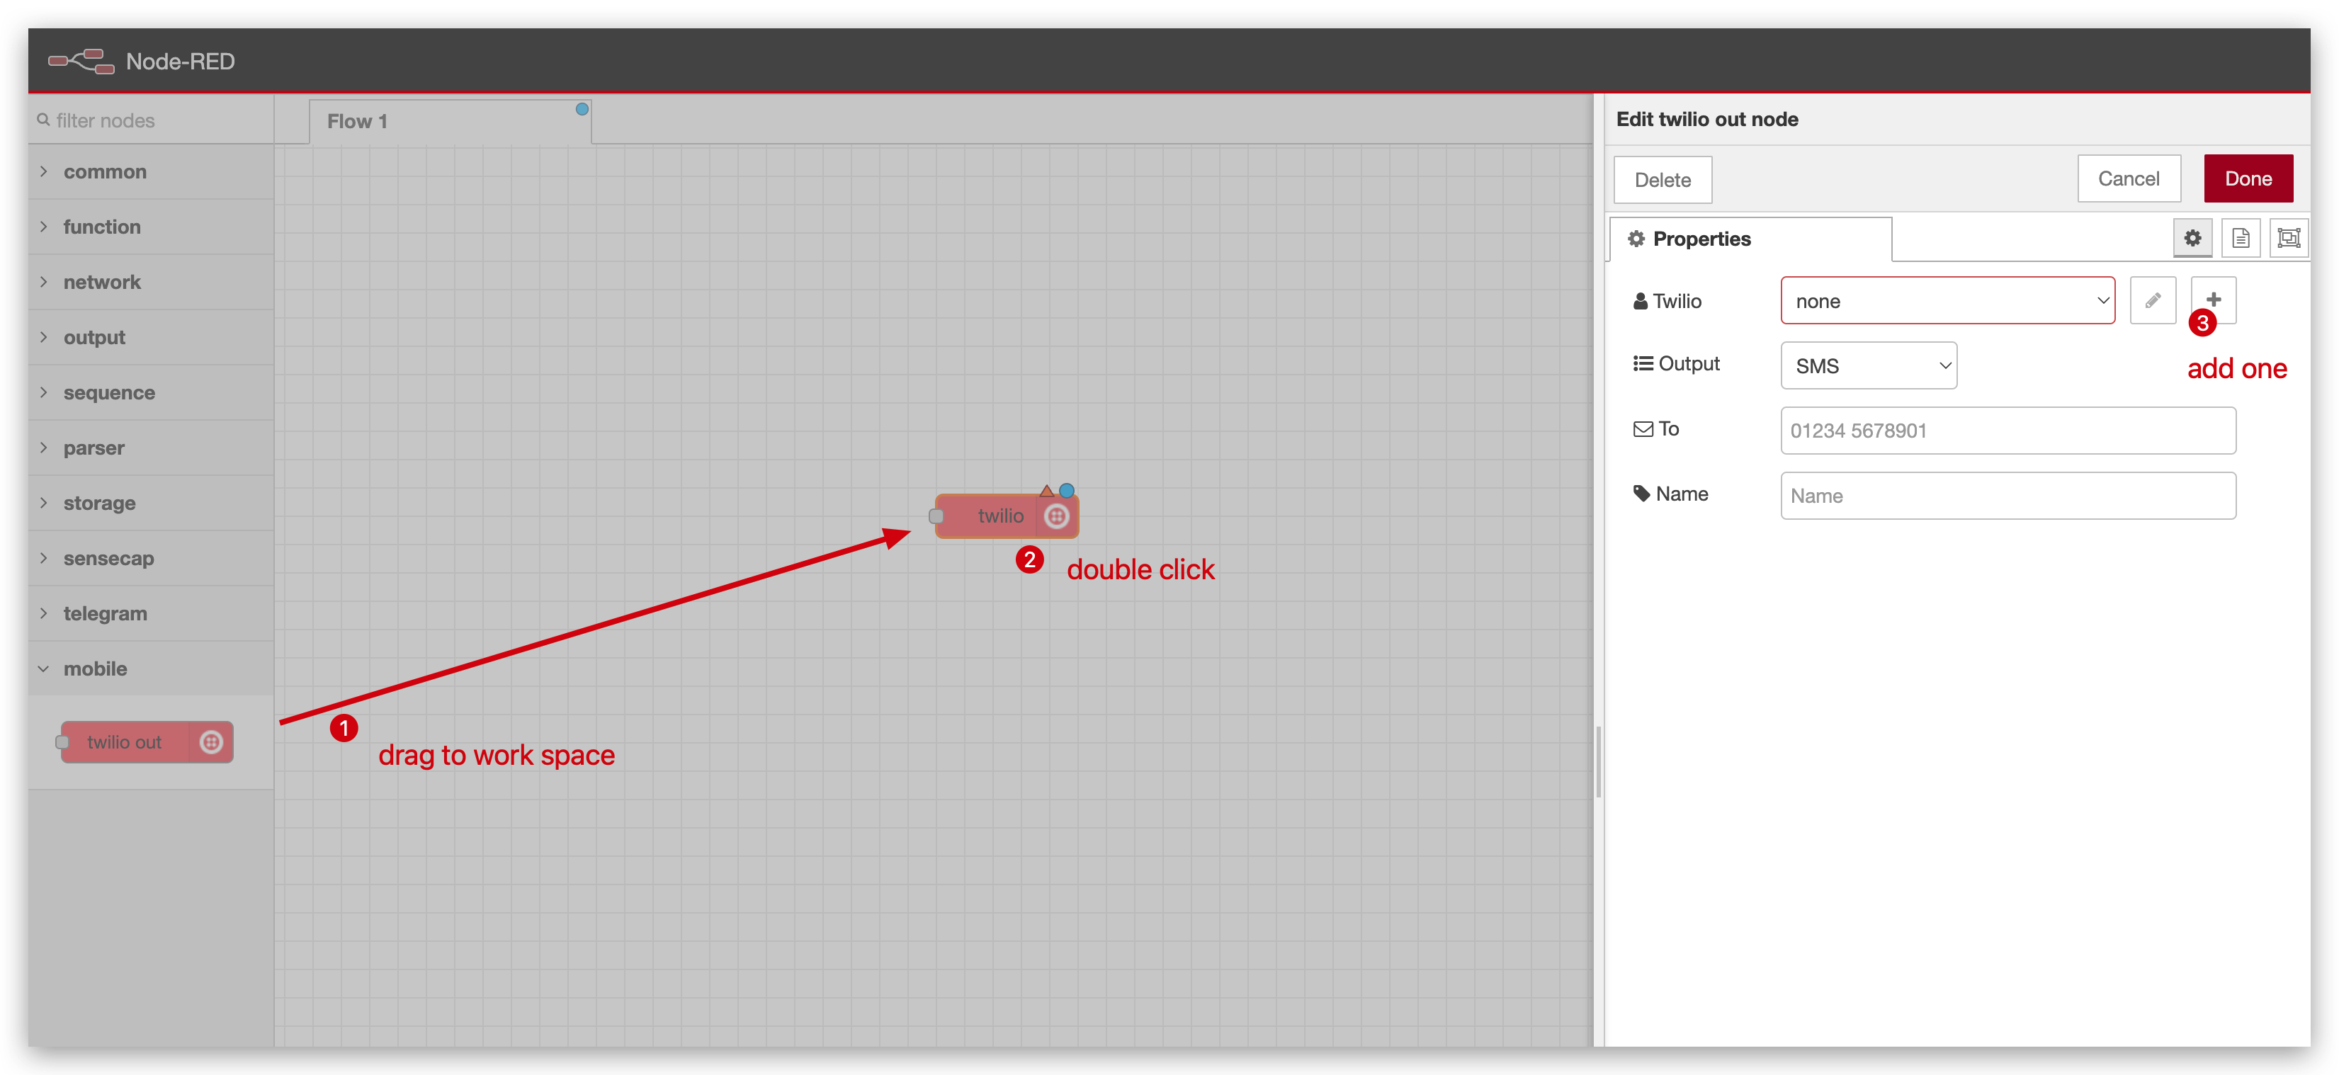Image resolution: width=2339 pixels, height=1075 pixels.
Task: Open node appearance icon tab
Action: coord(2288,238)
